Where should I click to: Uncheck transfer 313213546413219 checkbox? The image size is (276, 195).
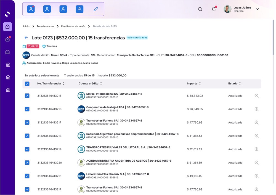pyautogui.click(x=27, y=149)
